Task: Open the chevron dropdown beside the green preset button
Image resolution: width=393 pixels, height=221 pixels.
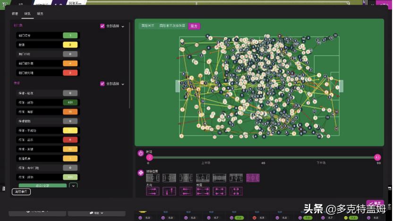Action: [73, 186]
